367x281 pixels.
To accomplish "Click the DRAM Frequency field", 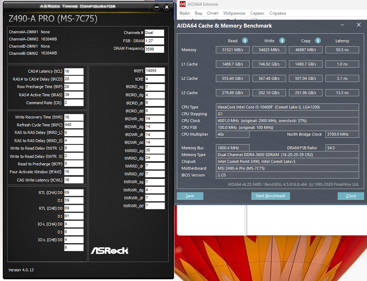I will coord(154,49).
